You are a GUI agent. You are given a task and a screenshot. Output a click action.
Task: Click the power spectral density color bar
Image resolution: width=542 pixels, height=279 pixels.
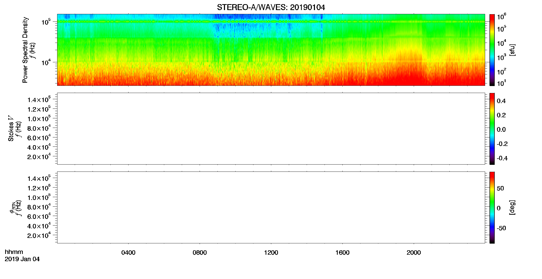492,50
